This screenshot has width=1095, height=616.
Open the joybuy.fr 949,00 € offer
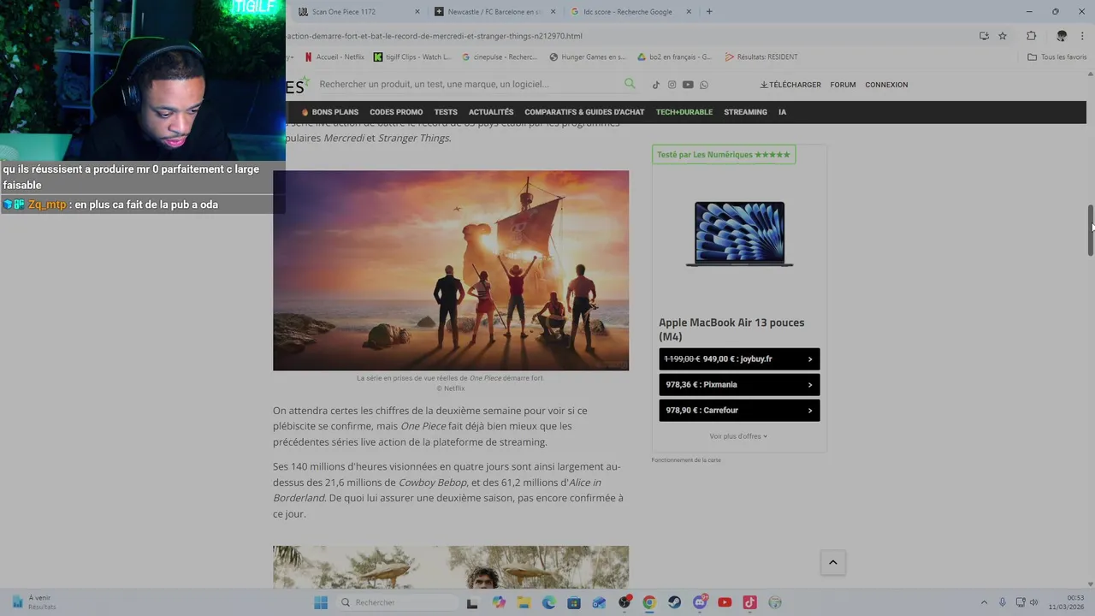click(739, 359)
